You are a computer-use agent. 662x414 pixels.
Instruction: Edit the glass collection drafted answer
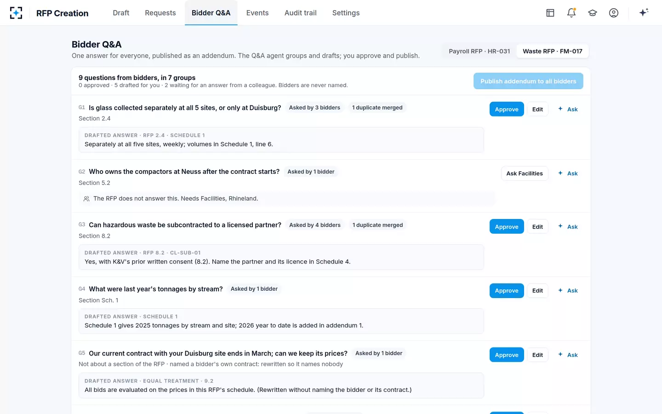[537, 109]
